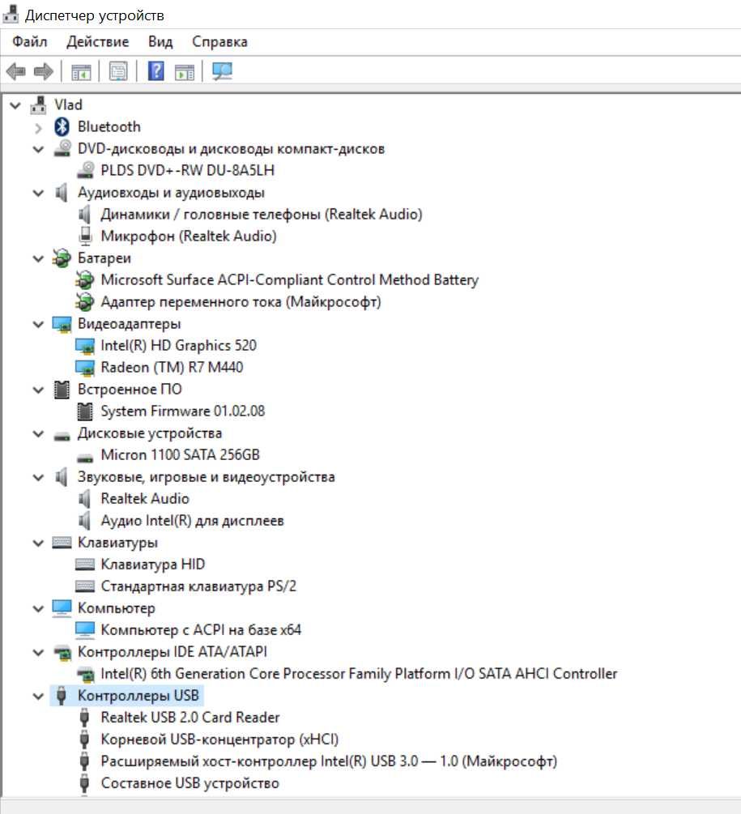The image size is (741, 814).
Task: Expand the Bluetooth category
Action: point(38,128)
